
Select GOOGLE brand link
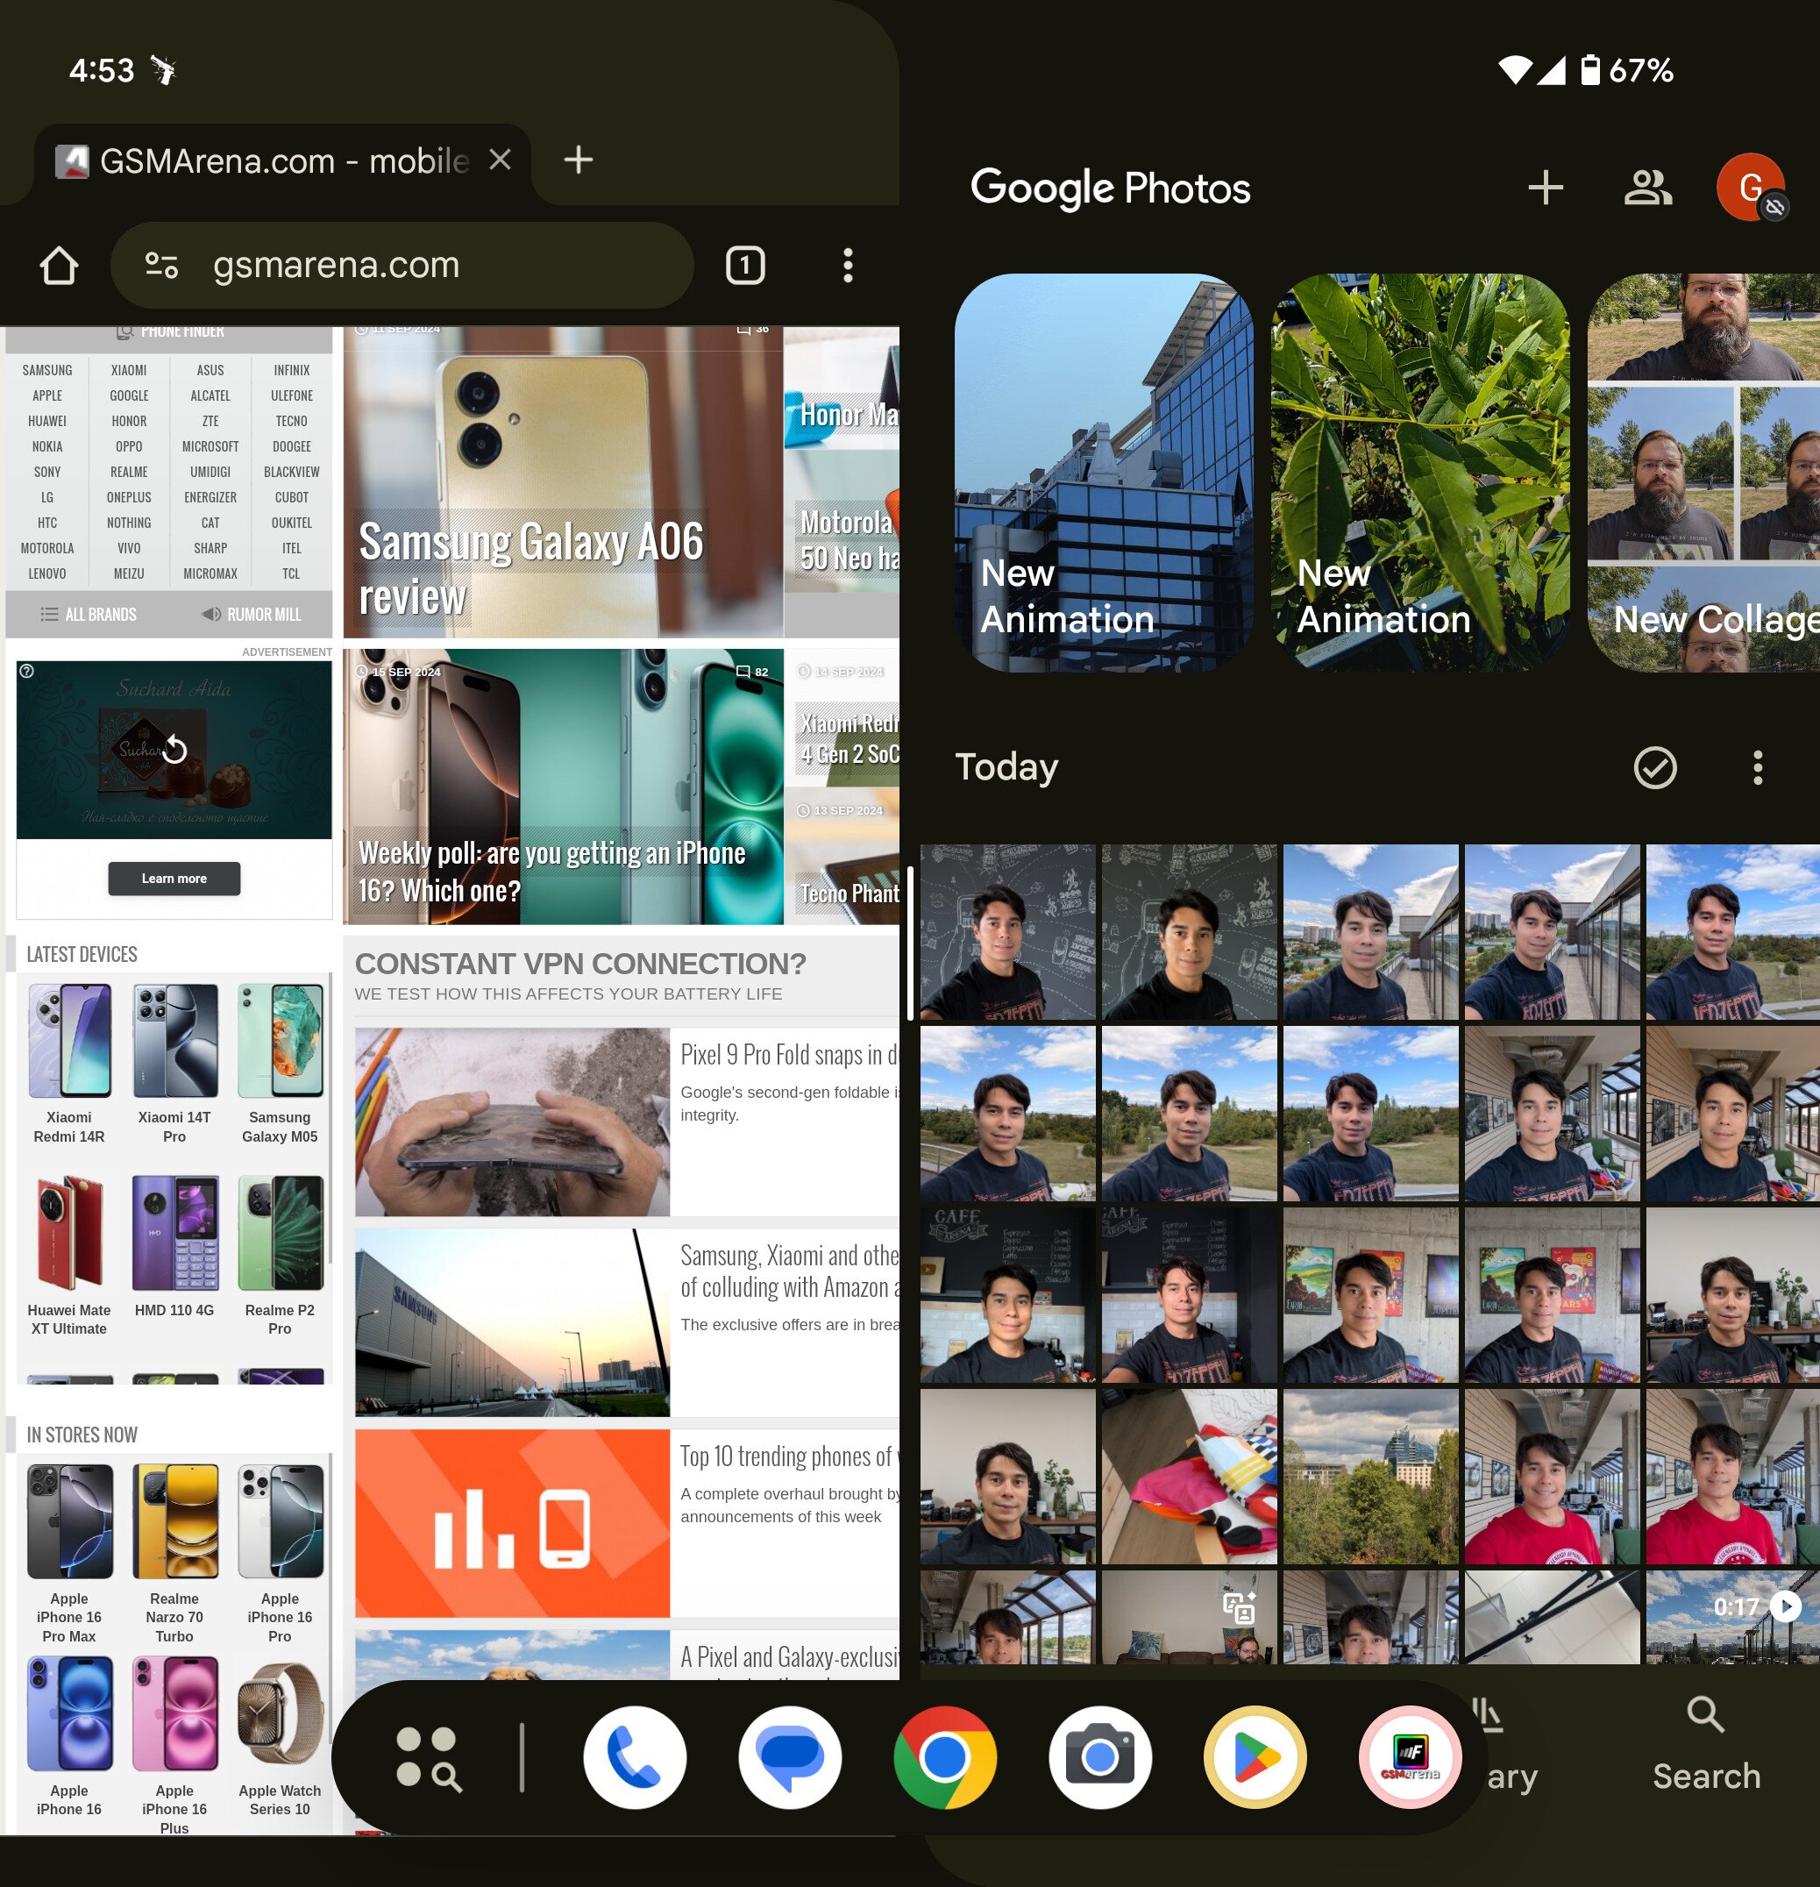[x=129, y=395]
